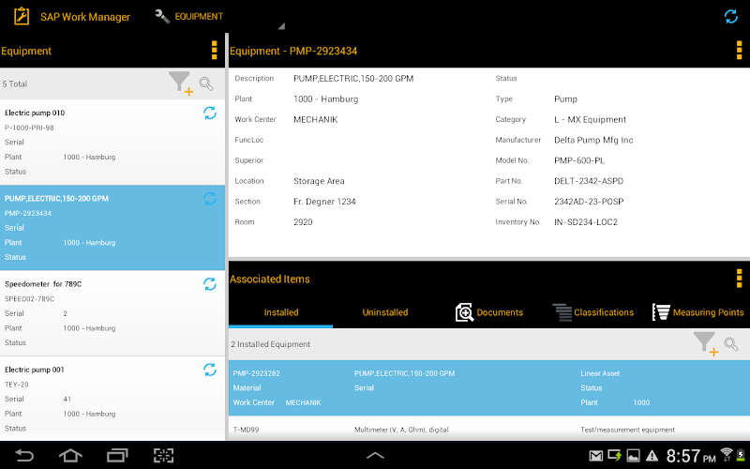Tap the SAP Work Manager title

pos(85,17)
